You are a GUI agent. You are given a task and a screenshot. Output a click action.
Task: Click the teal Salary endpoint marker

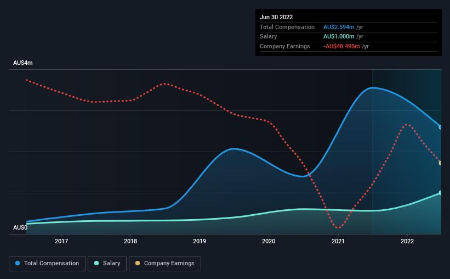(x=440, y=193)
